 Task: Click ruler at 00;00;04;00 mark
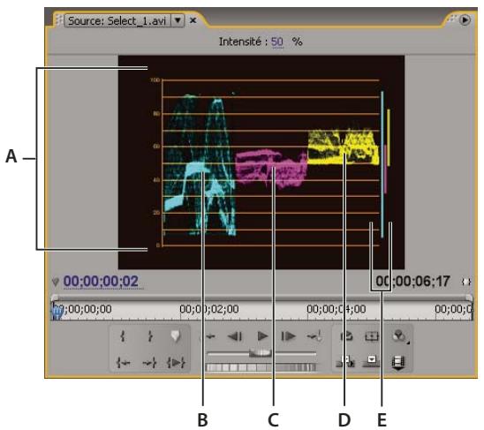(337, 309)
